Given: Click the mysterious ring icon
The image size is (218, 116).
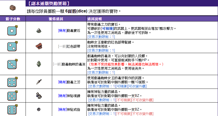Looking at the screenshot, I should click(x=39, y=110).
